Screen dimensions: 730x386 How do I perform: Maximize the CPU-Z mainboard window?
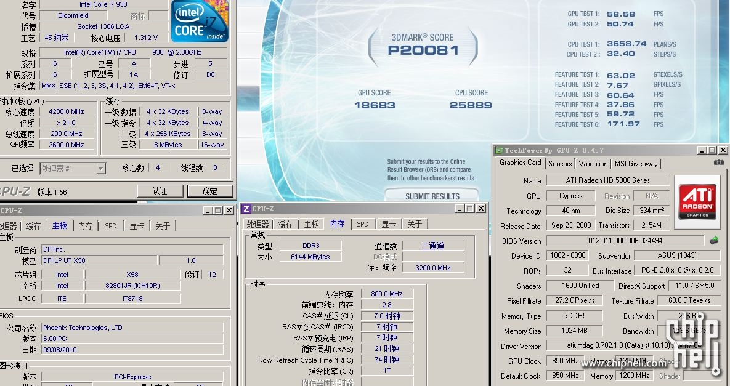218,210
